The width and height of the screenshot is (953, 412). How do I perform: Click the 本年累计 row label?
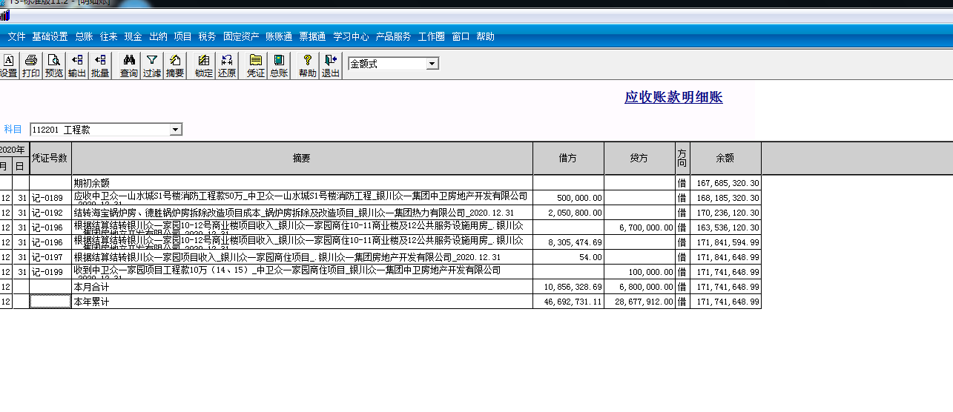point(93,302)
